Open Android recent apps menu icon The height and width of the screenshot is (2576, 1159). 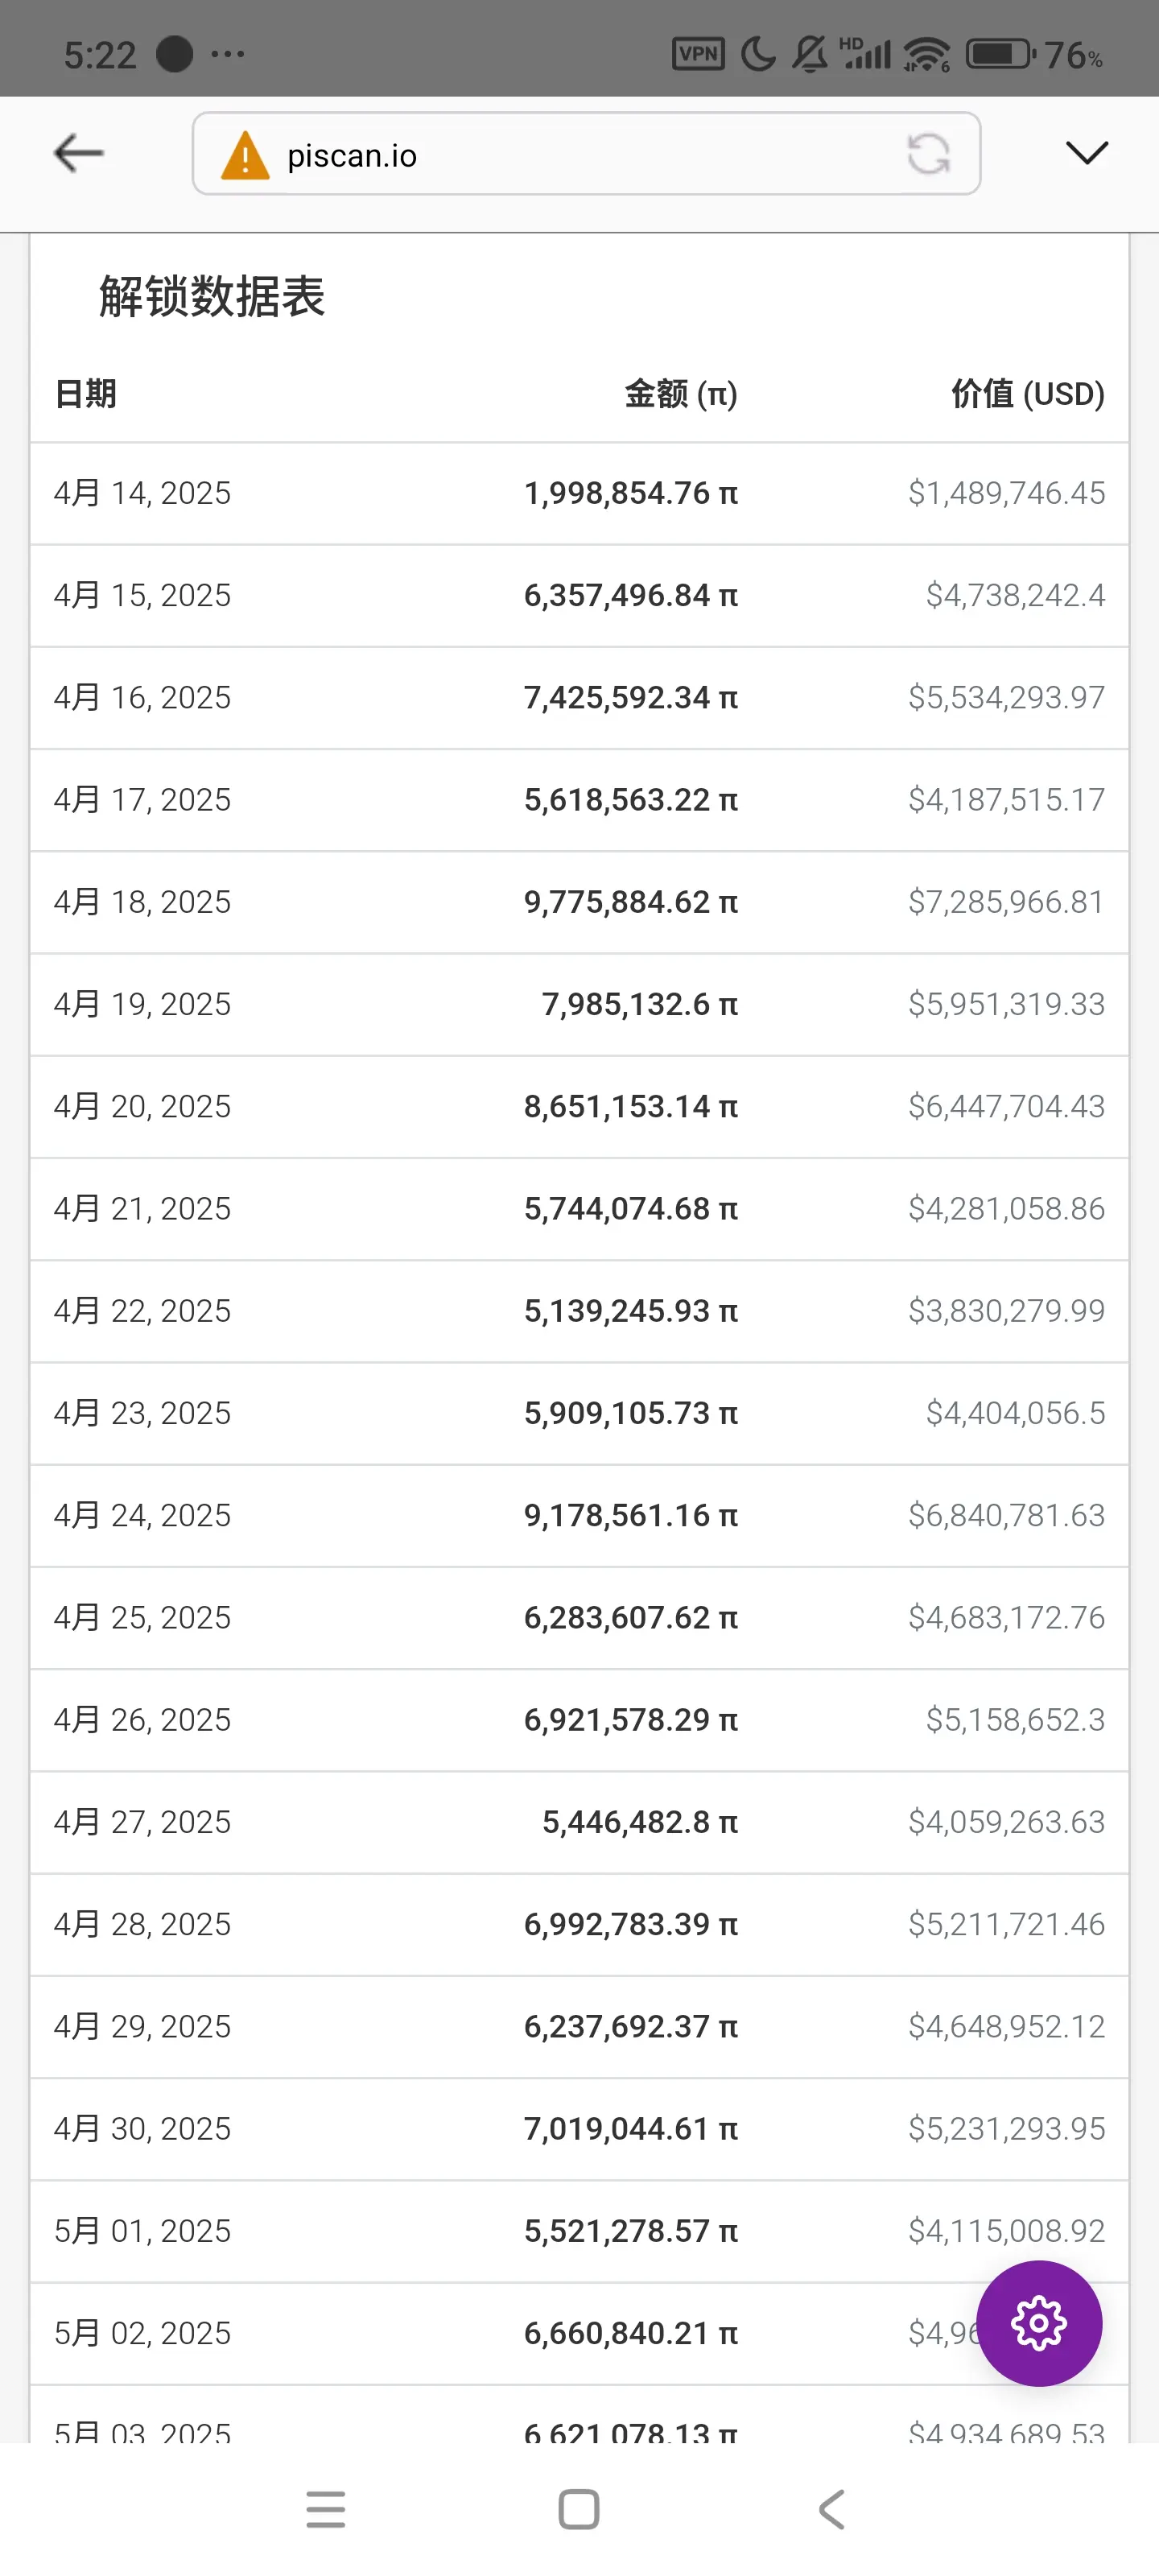coord(326,2509)
